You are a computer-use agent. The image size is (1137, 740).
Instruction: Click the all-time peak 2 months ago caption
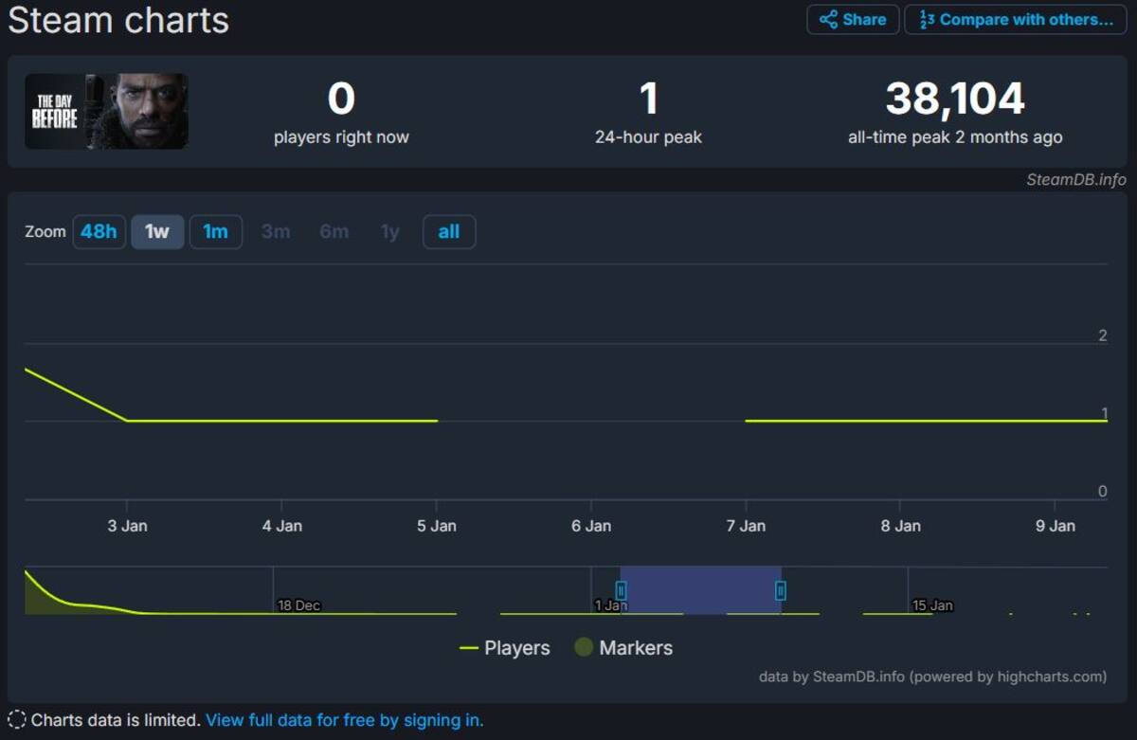coord(955,137)
